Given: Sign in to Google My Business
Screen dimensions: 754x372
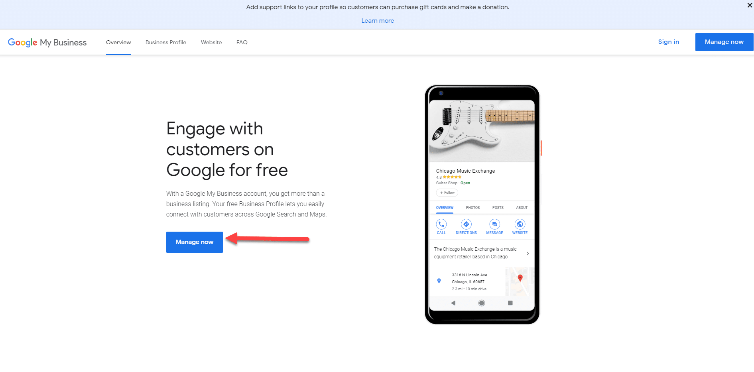Looking at the screenshot, I should tap(668, 41).
